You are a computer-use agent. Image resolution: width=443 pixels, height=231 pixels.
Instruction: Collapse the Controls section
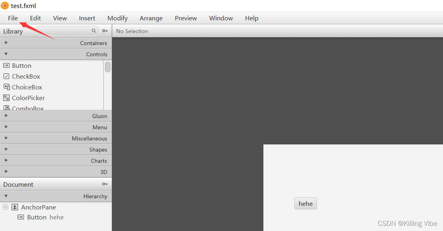click(56, 54)
